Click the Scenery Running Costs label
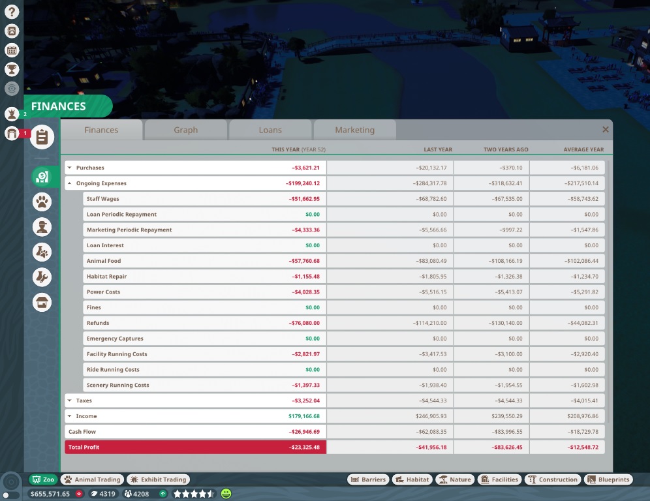 117,386
